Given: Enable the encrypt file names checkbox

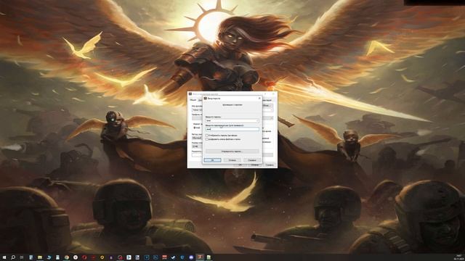Looking at the screenshot, I should coord(207,139).
